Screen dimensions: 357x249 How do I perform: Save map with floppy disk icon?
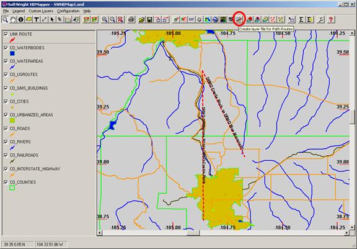(149, 20)
